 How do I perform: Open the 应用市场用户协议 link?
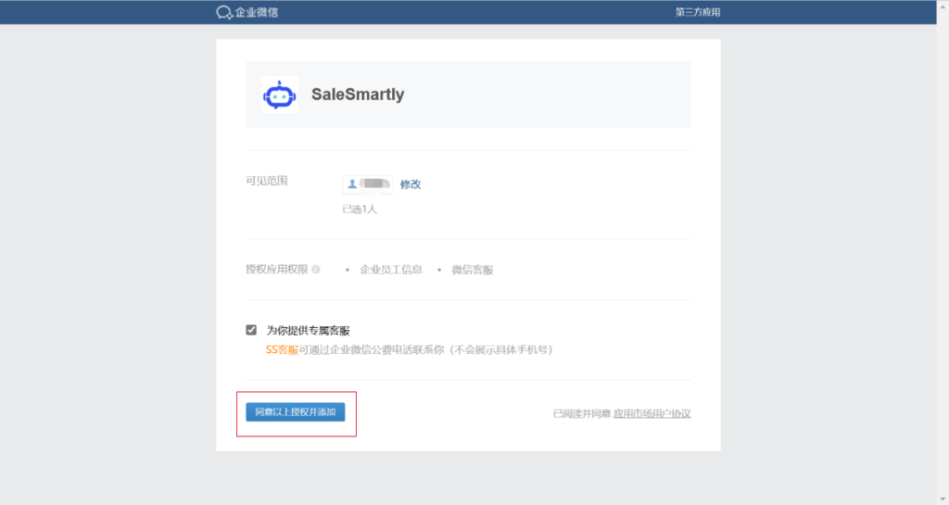click(652, 413)
